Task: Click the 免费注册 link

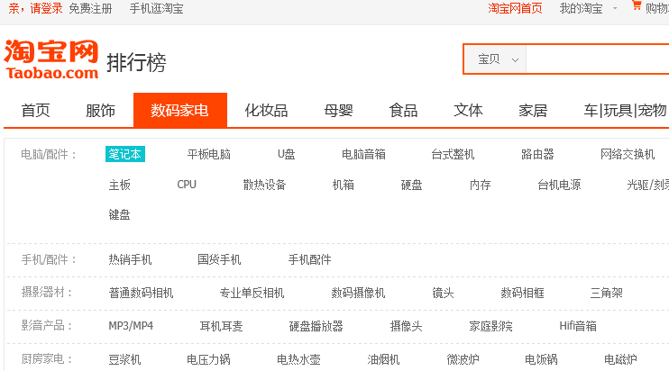Action: click(90, 8)
